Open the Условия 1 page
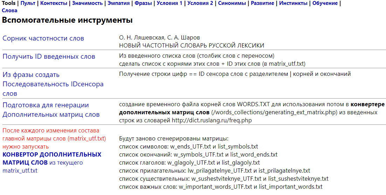This screenshot has width=386, height=195. (x=170, y=3)
